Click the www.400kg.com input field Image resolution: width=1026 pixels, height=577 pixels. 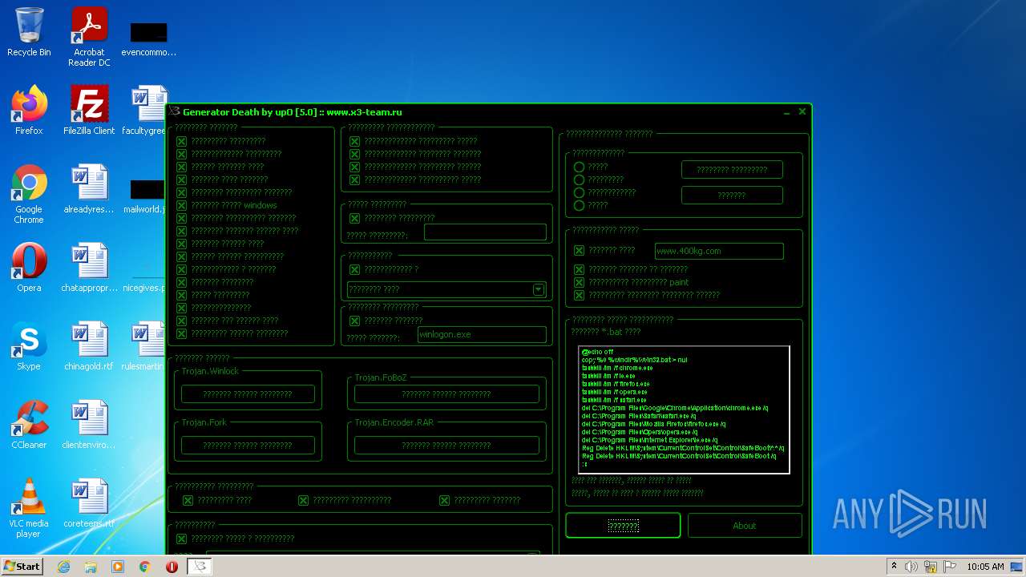(x=719, y=251)
